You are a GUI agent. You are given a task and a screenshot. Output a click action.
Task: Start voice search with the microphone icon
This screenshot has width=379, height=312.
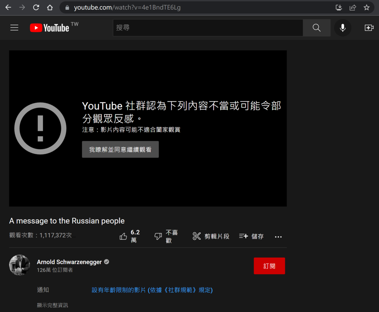pyautogui.click(x=342, y=27)
